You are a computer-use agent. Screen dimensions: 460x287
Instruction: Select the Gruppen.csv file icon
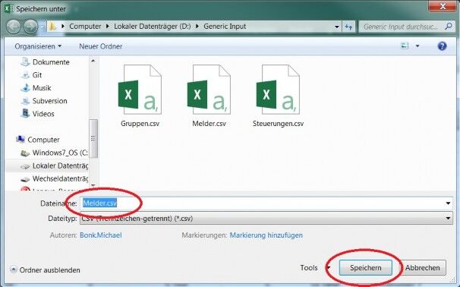[x=140, y=90]
